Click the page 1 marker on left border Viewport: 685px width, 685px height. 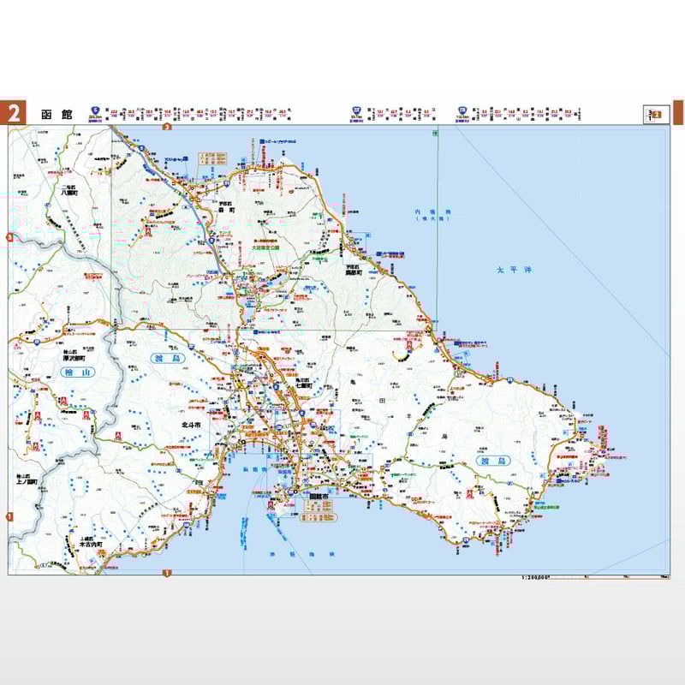(9, 517)
